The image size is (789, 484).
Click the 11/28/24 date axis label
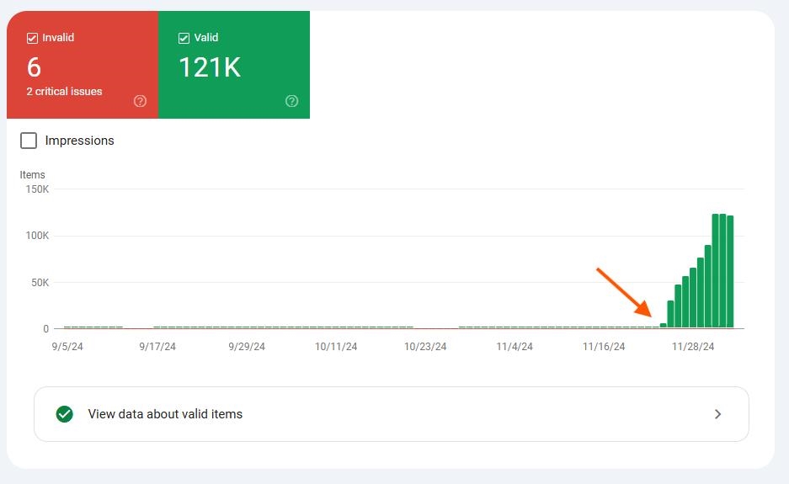coord(693,347)
